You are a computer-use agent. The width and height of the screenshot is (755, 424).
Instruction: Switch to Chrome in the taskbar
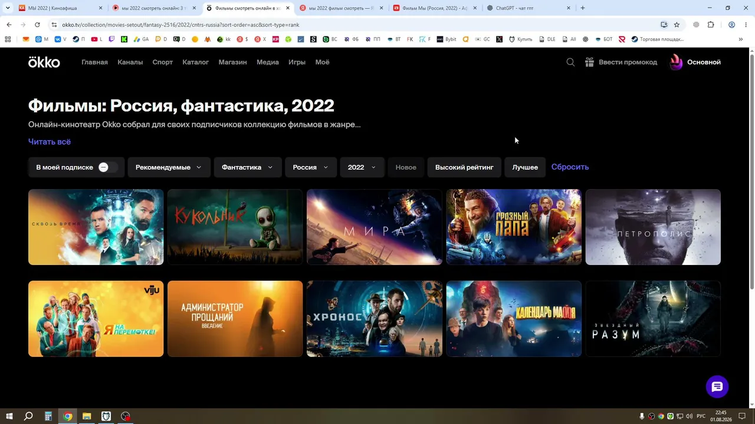click(x=68, y=416)
